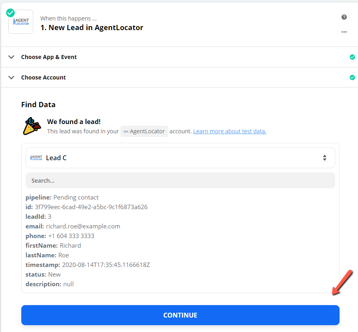Open the three-dot step options menu
The height and width of the screenshot is (332, 358).
tap(344, 32)
